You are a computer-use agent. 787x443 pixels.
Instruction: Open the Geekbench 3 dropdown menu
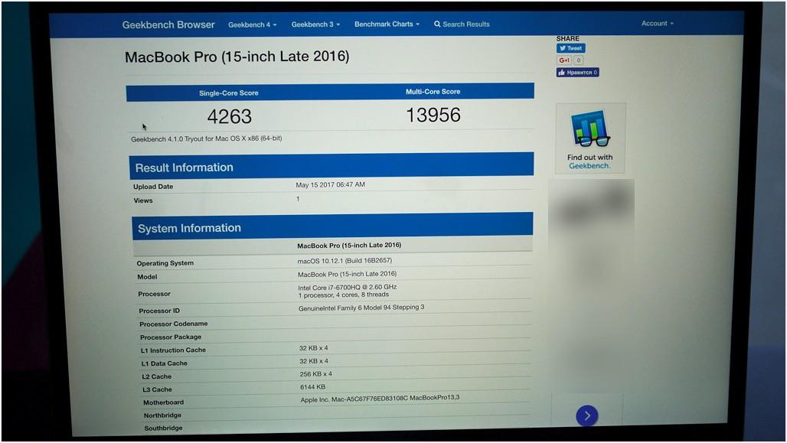(315, 24)
